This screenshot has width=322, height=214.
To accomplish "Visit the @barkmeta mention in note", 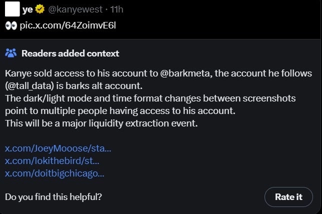I will 186,73.
